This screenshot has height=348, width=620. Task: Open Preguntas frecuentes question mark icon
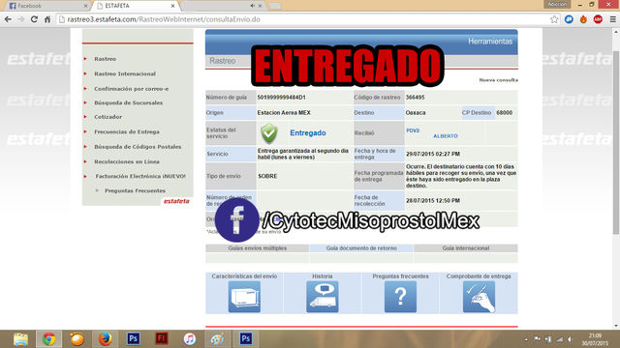(x=400, y=297)
